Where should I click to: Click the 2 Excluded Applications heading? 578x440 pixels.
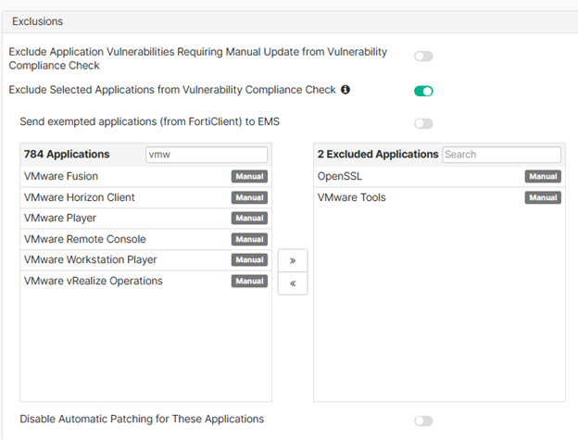pyautogui.click(x=378, y=154)
